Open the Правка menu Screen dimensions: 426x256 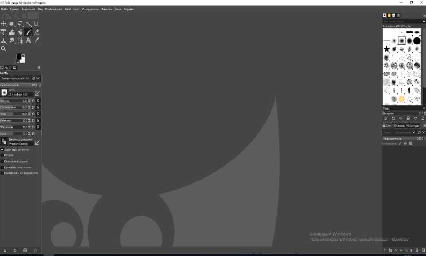coord(14,9)
